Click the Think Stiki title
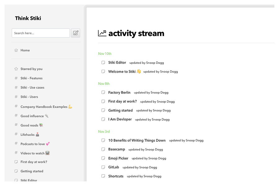This screenshot has width=279, height=186. 28,18
